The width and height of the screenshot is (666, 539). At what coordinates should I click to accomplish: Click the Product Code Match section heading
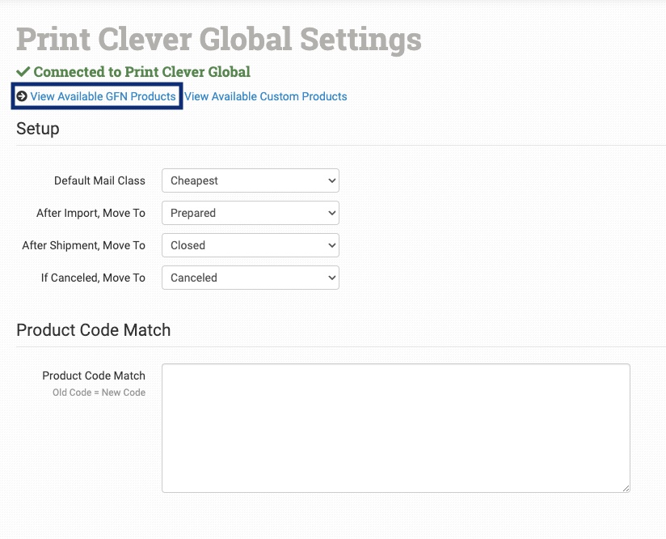pyautogui.click(x=94, y=330)
